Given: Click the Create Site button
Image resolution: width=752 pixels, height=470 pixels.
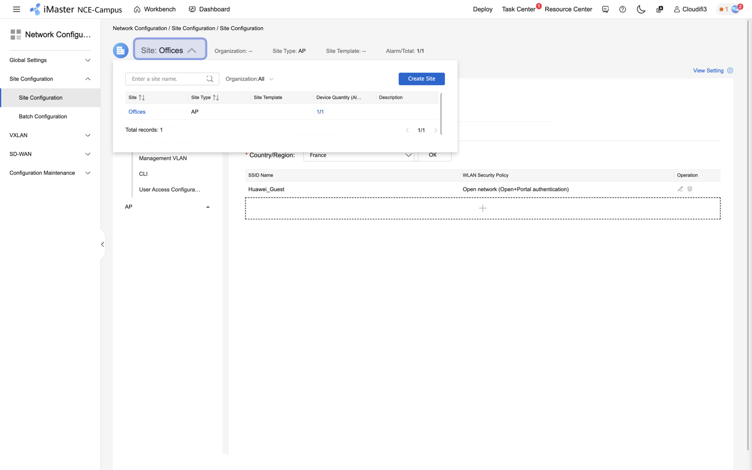Looking at the screenshot, I should pyautogui.click(x=421, y=78).
